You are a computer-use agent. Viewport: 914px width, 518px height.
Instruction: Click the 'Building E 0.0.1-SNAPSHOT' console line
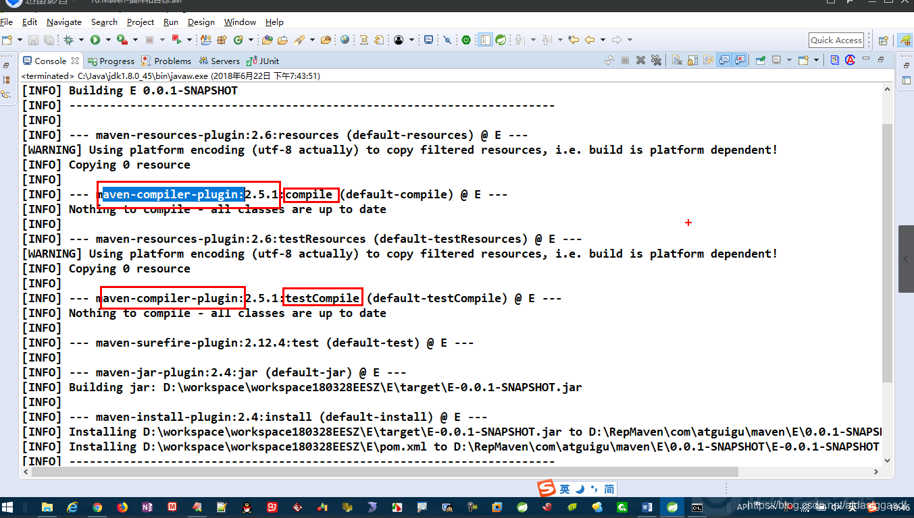[130, 90]
